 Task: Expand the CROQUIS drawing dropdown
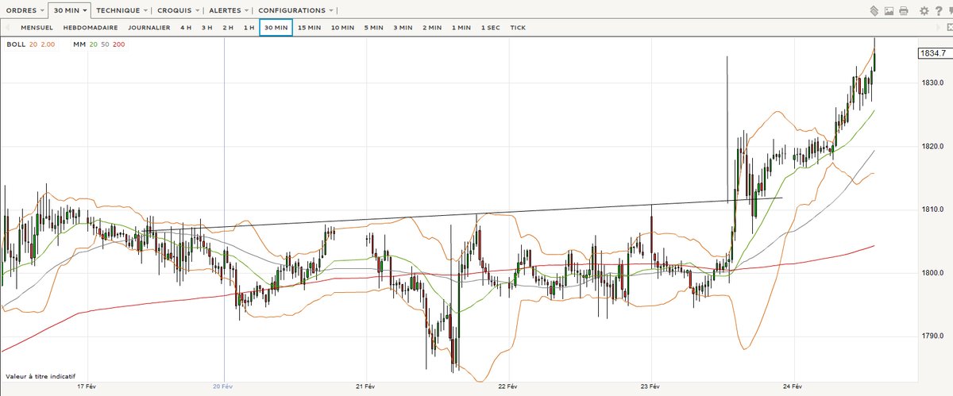tap(177, 10)
